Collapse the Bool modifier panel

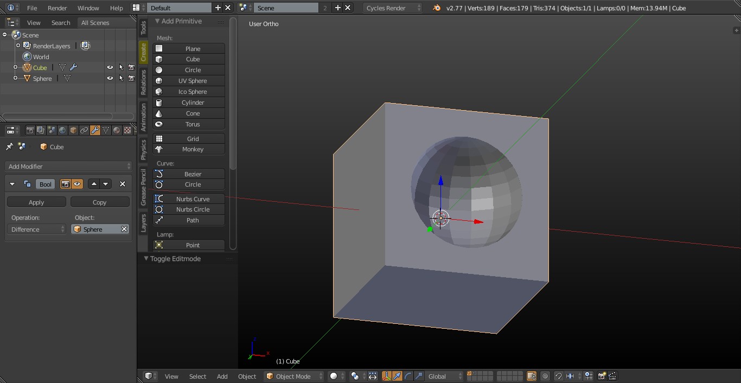(x=12, y=184)
